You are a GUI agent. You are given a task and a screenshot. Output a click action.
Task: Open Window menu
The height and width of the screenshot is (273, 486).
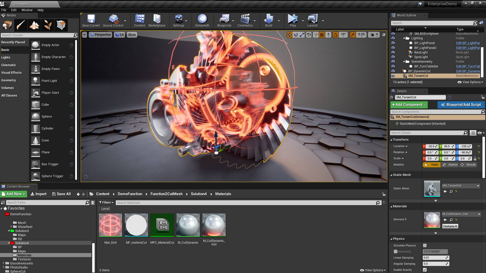click(x=27, y=10)
